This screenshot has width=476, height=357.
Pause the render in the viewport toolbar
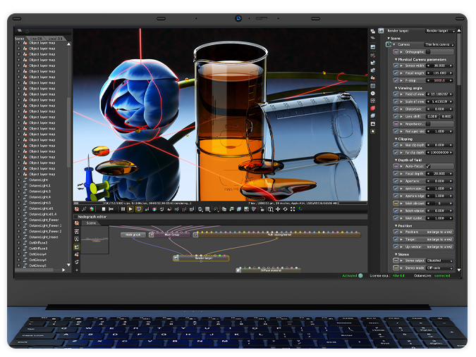(x=123, y=209)
